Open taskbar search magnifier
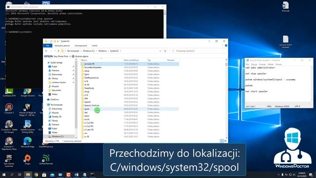This screenshot has width=316, height=178. tap(12, 175)
